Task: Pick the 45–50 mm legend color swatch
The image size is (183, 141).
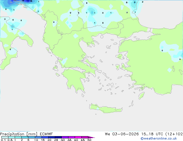Action: [85, 137]
